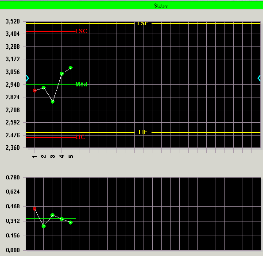Image resolution: width=263 pixels, height=256 pixels.
Task: Click the green Status bar
Action: tap(131, 5)
